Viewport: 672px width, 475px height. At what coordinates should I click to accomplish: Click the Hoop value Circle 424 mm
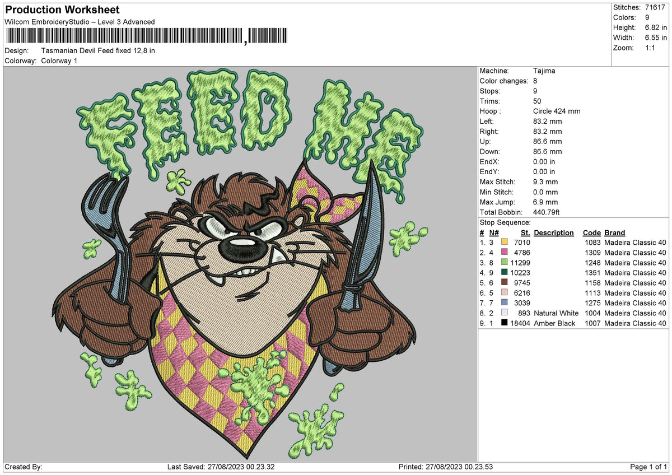point(557,111)
